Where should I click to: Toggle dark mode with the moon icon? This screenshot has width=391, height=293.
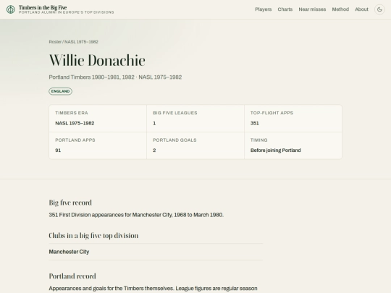pyautogui.click(x=379, y=9)
